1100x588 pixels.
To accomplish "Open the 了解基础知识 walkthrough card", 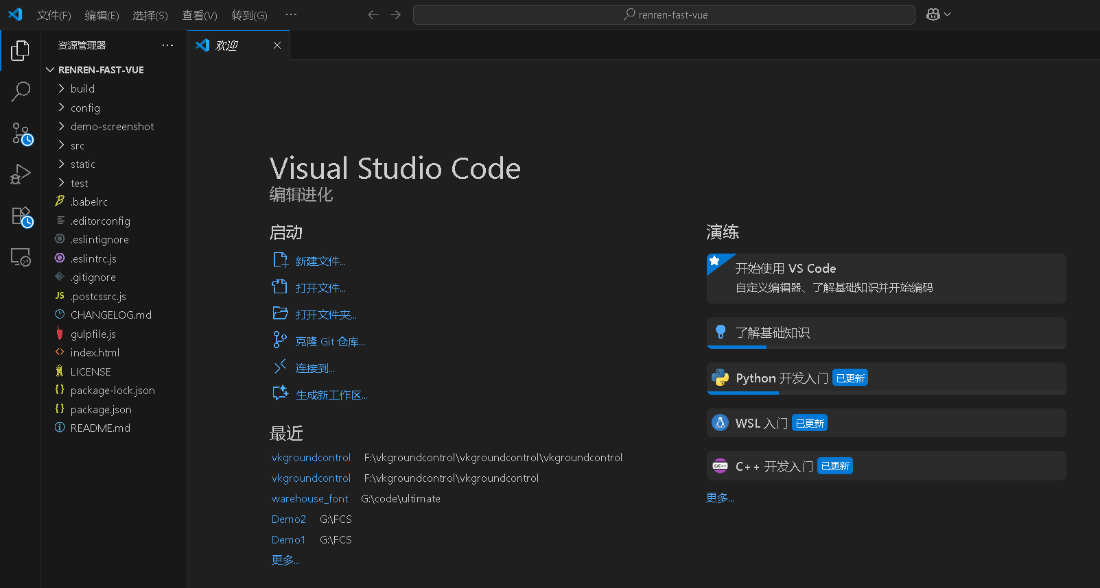I will [x=886, y=332].
